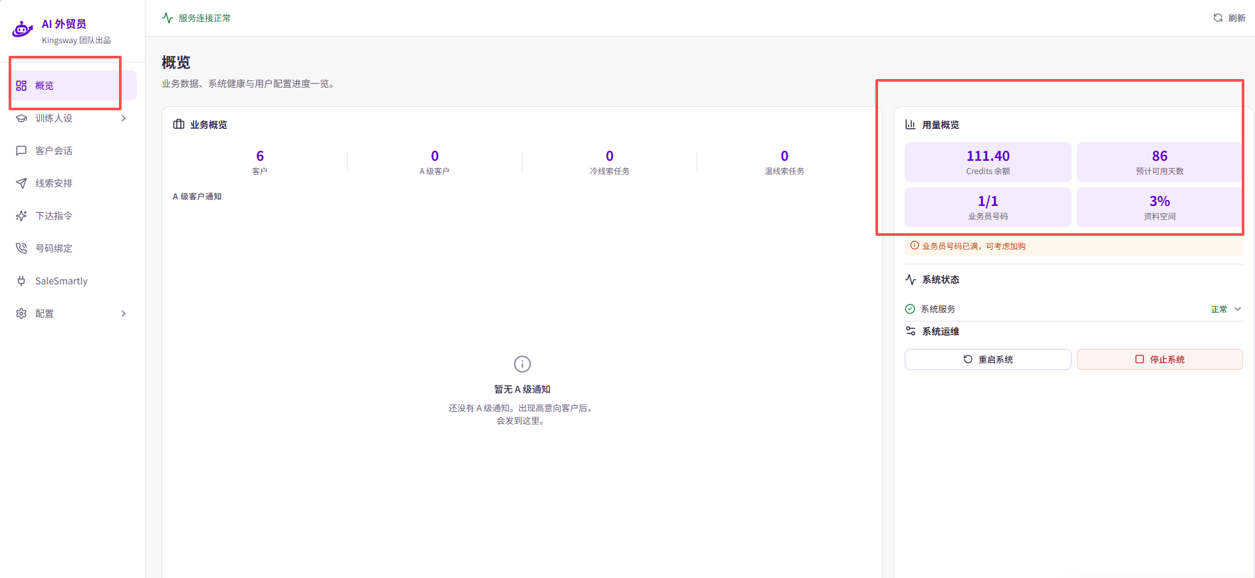Click the 0 冷线索任务 statistic
Viewport: 1255px width, 578px height.
[x=610, y=162]
